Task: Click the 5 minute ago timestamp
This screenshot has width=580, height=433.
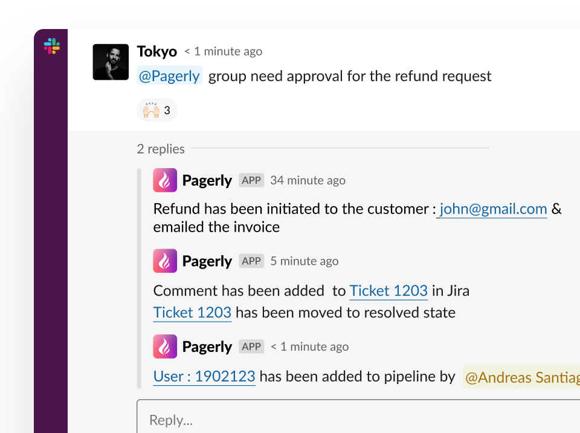Action: click(x=304, y=261)
